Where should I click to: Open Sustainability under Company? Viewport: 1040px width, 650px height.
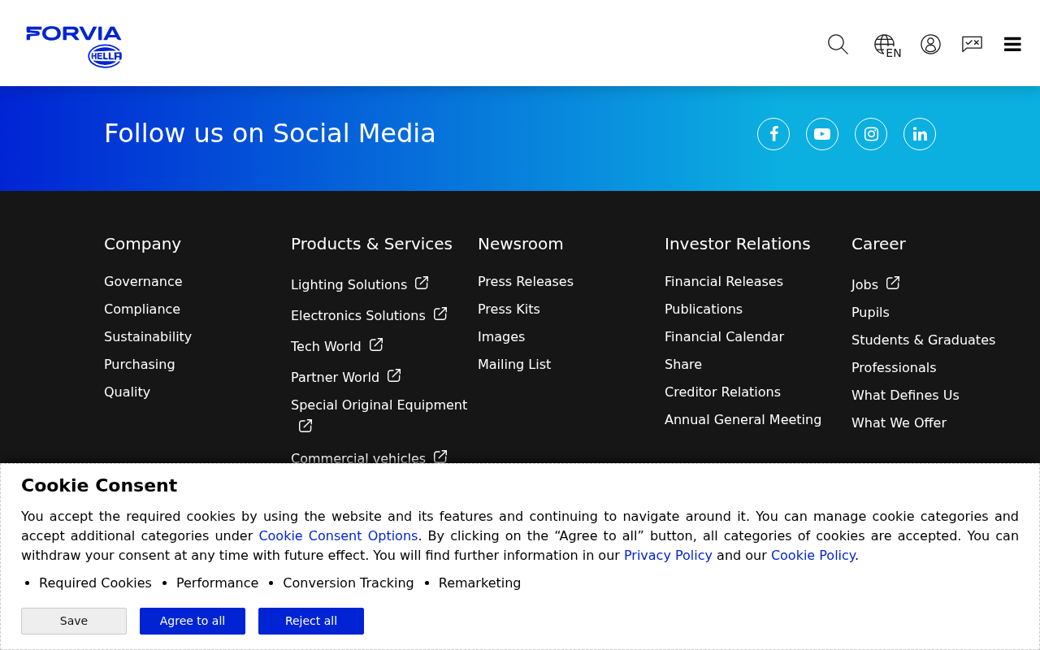click(148, 337)
